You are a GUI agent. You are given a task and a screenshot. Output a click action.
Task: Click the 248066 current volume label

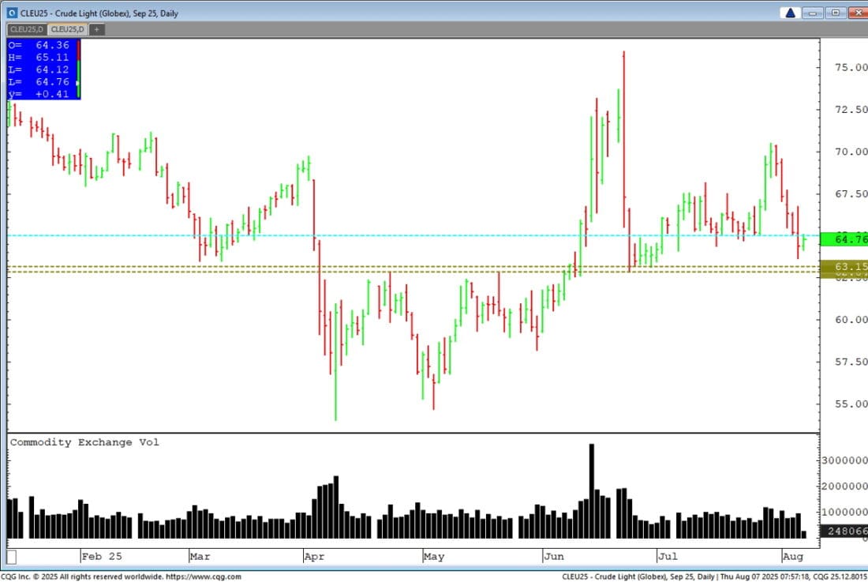844,531
